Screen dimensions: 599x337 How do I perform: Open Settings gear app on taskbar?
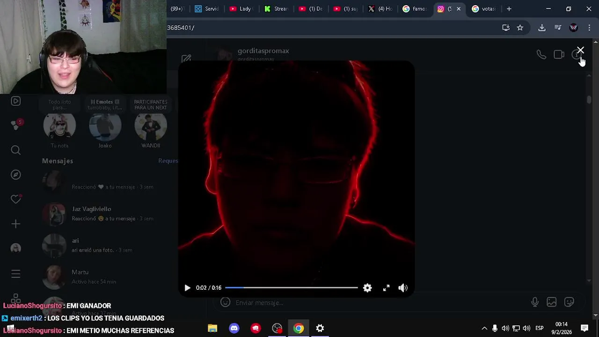(x=320, y=328)
